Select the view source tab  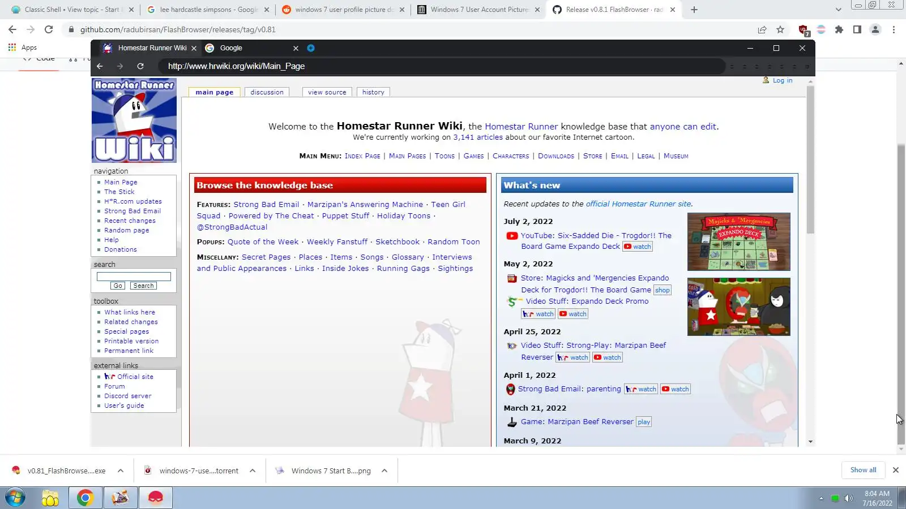pos(327,92)
